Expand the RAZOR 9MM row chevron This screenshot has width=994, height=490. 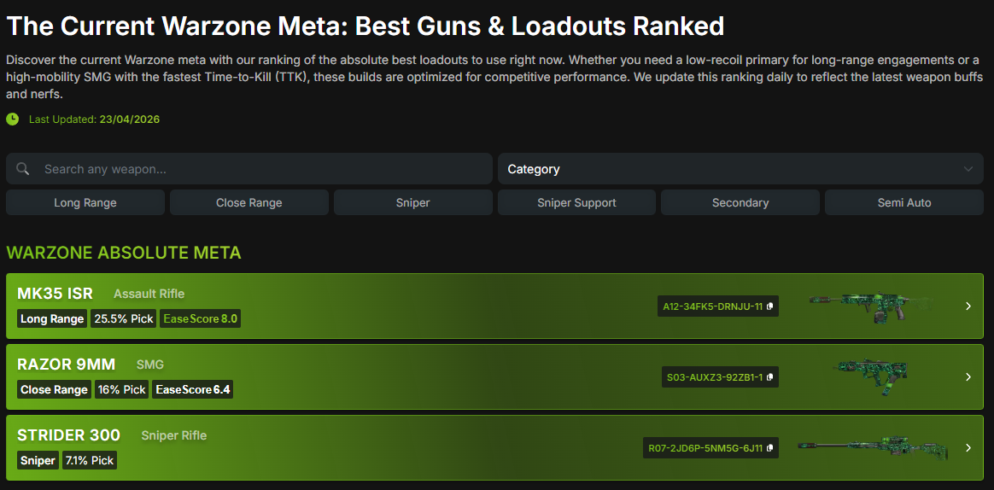pos(968,377)
